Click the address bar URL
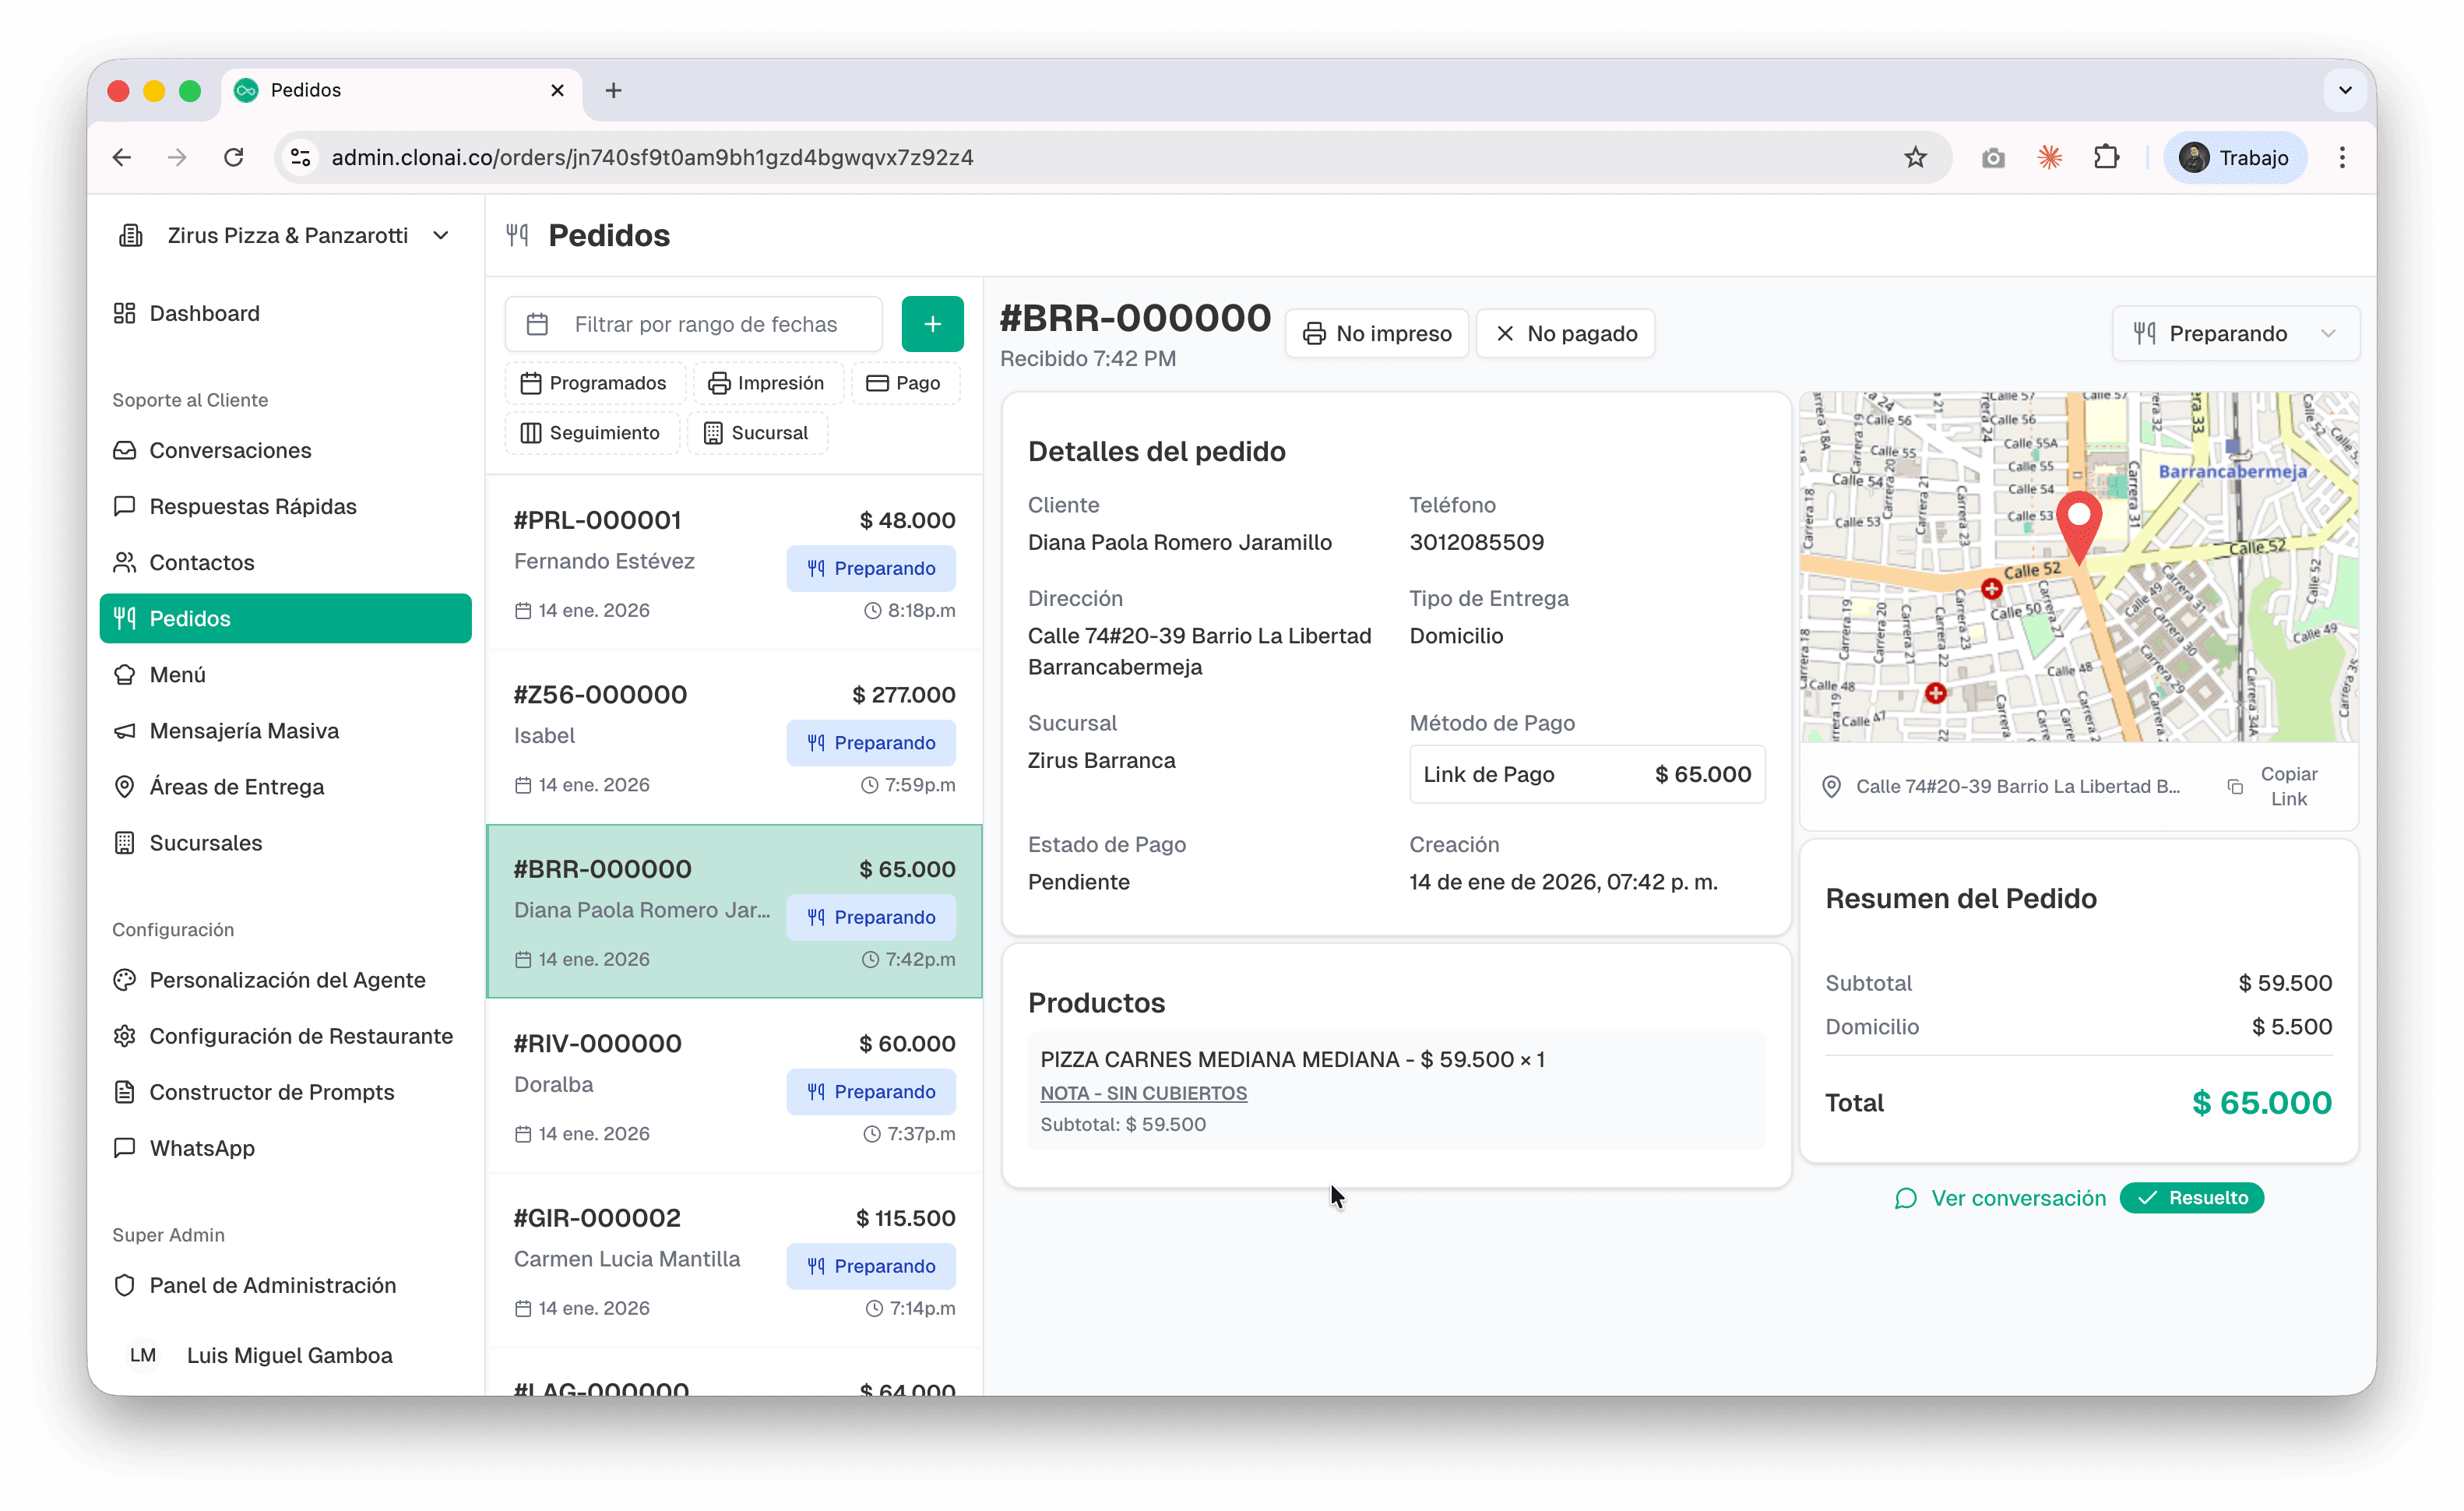2464x1511 pixels. tap(652, 157)
